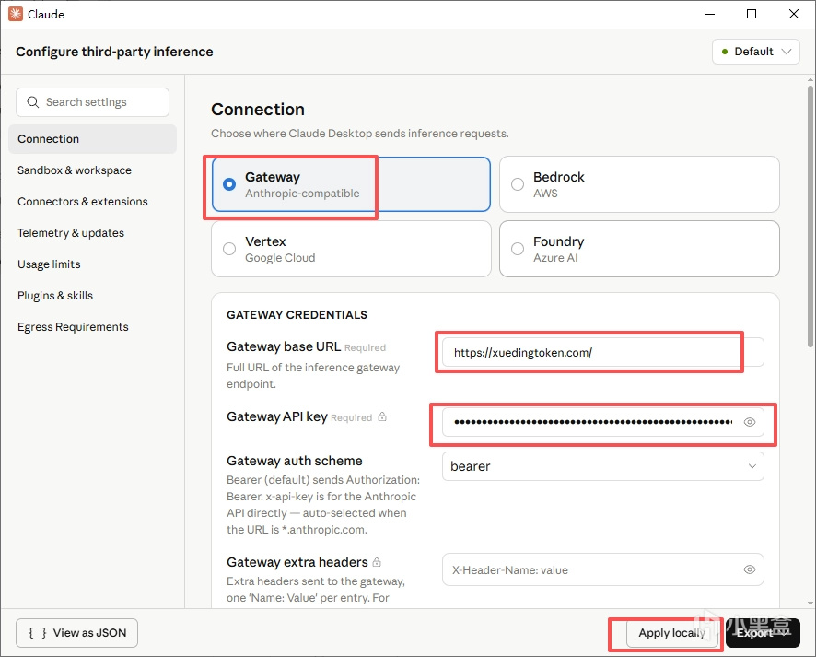Click the Apply locally button
The width and height of the screenshot is (816, 657).
tap(671, 633)
